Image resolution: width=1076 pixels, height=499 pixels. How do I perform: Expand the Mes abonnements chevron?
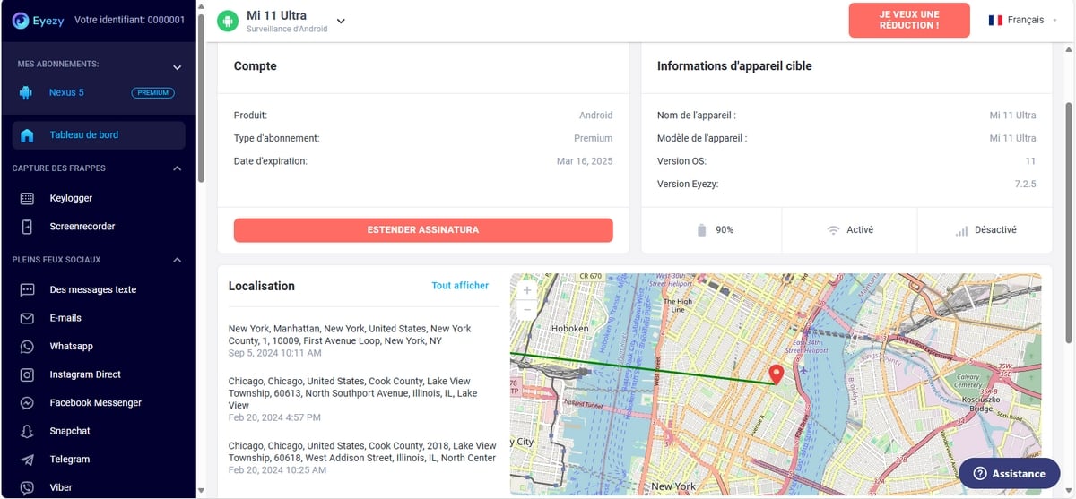pyautogui.click(x=177, y=67)
